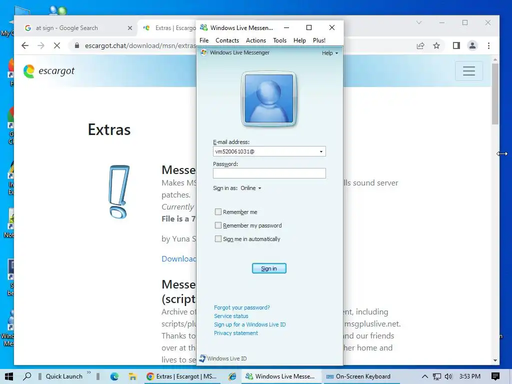Click the Internet Explorer taskbar icon
Viewport: 512px width, 384px height.
pos(232,376)
